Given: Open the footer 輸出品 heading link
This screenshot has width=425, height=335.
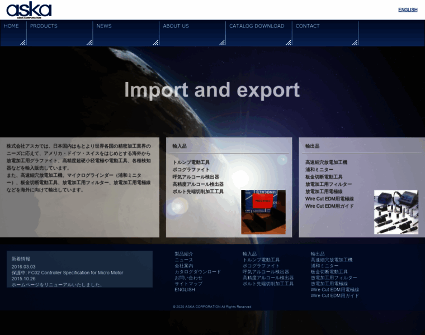Looking at the screenshot, I should (318, 254).
